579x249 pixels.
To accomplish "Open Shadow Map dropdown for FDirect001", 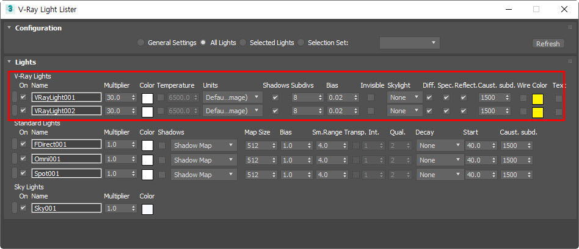I will click(204, 146).
